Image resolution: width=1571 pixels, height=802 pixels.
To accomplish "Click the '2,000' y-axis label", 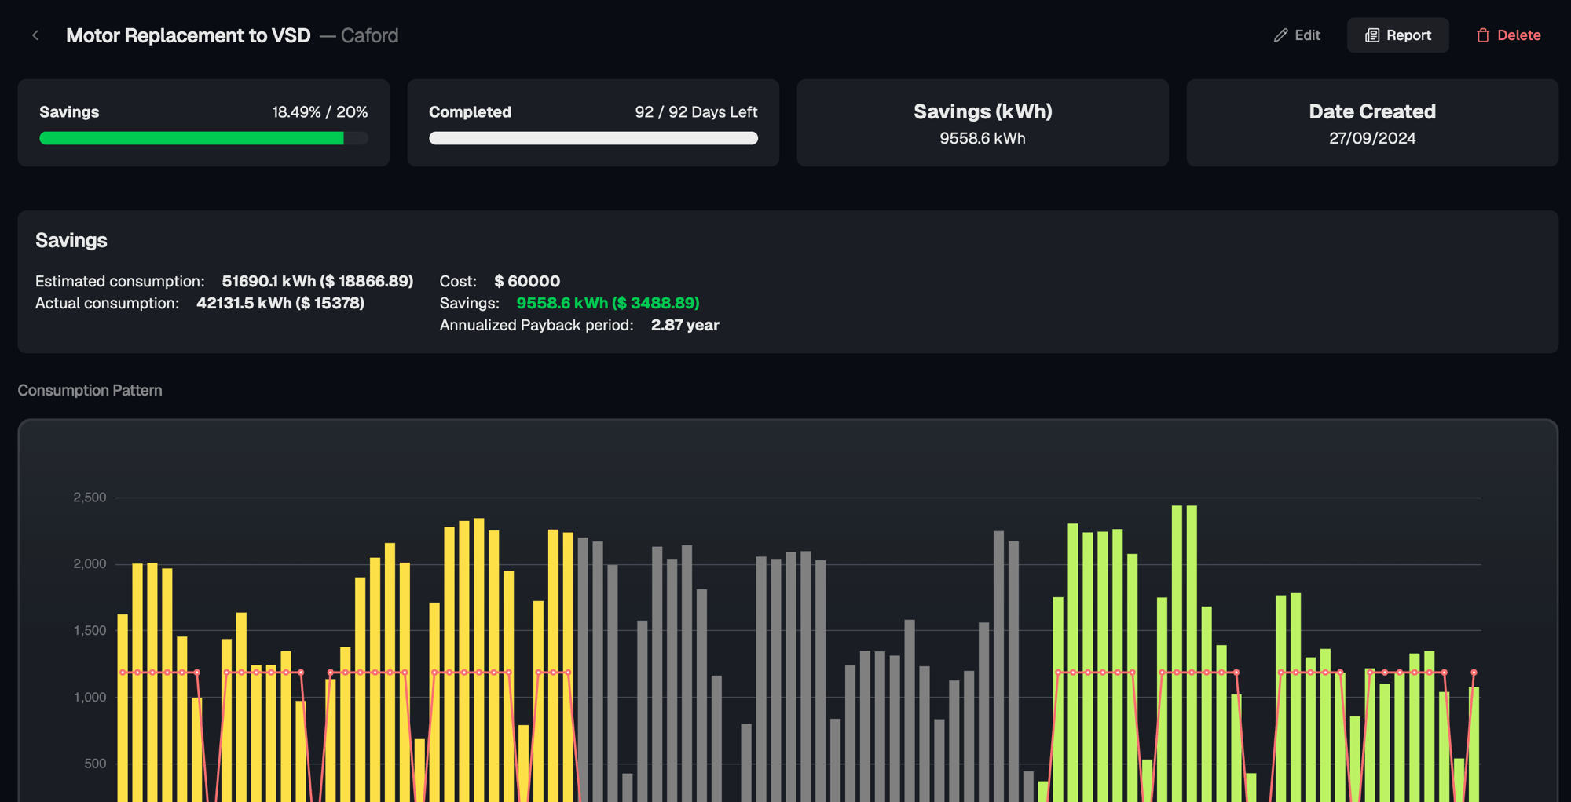I will 90,564.
